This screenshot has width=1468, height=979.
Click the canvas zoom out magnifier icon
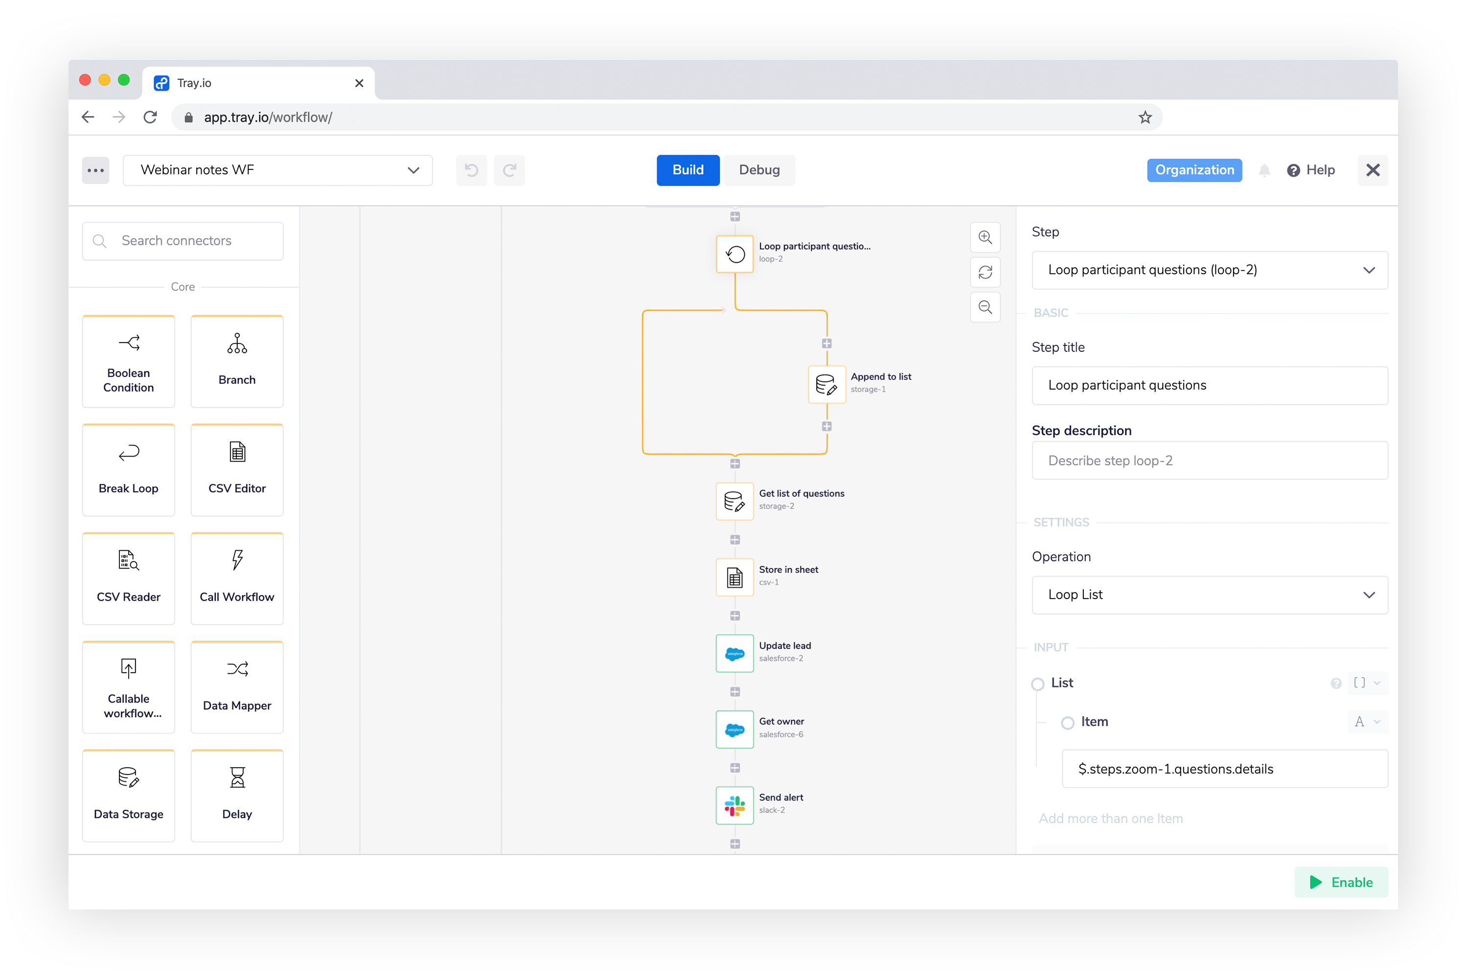point(985,307)
